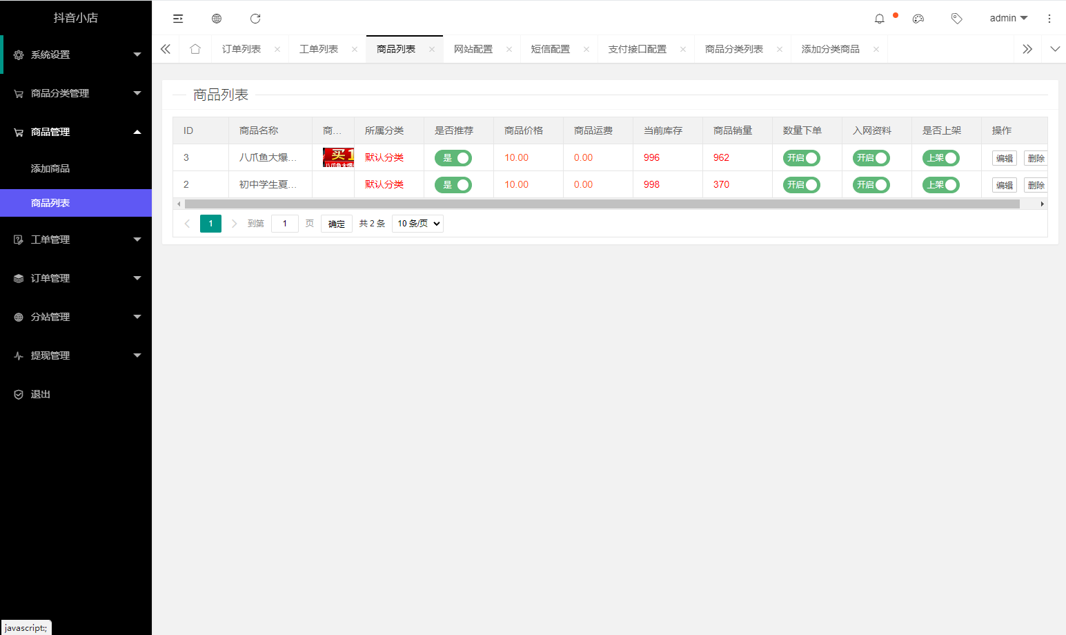Switch to the 网站配置 tab
1066x635 pixels.
[474, 48]
